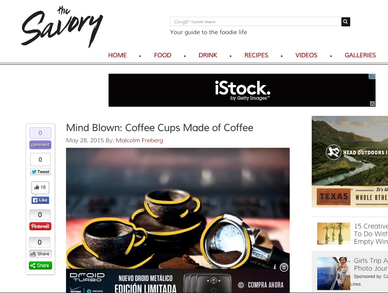Open the DRINK menu item

click(x=208, y=55)
